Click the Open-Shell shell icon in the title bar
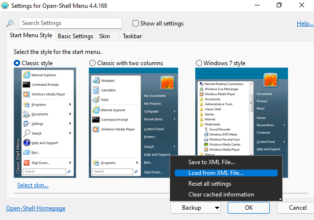The height and width of the screenshot is (220, 314). 5,5
